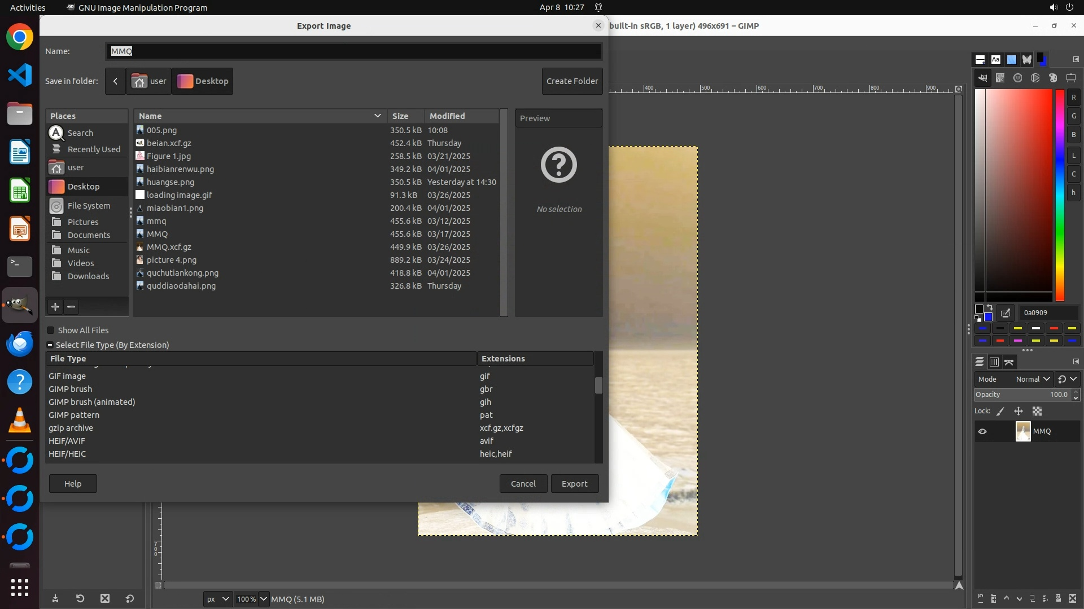Swap foreground and background colors
Image resolution: width=1084 pixels, height=609 pixels.
click(x=990, y=307)
